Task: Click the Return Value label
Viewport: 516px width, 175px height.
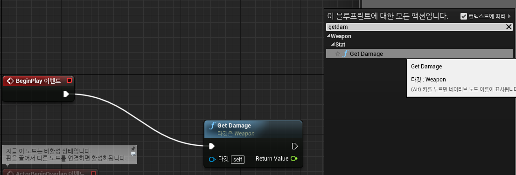Action: pyautogui.click(x=272, y=159)
